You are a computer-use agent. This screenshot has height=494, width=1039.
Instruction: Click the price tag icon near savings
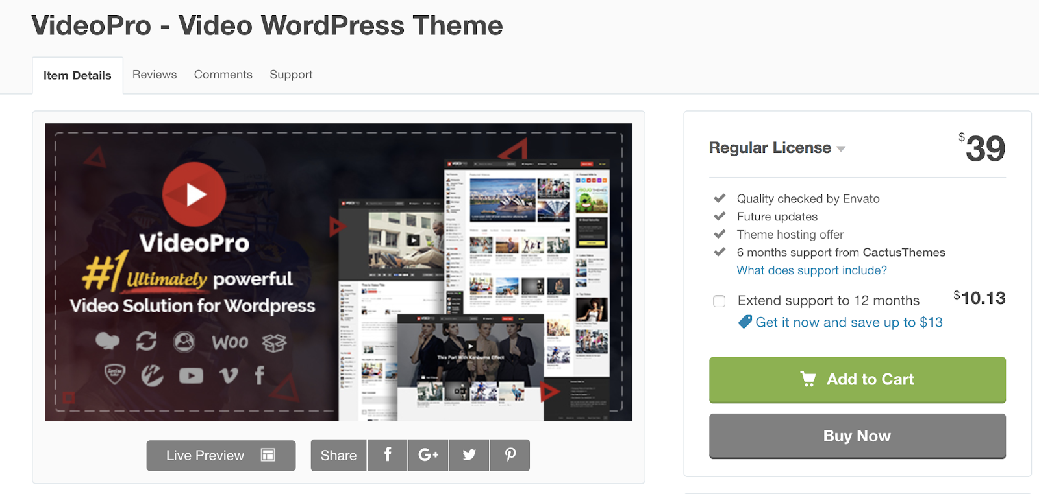tap(745, 322)
